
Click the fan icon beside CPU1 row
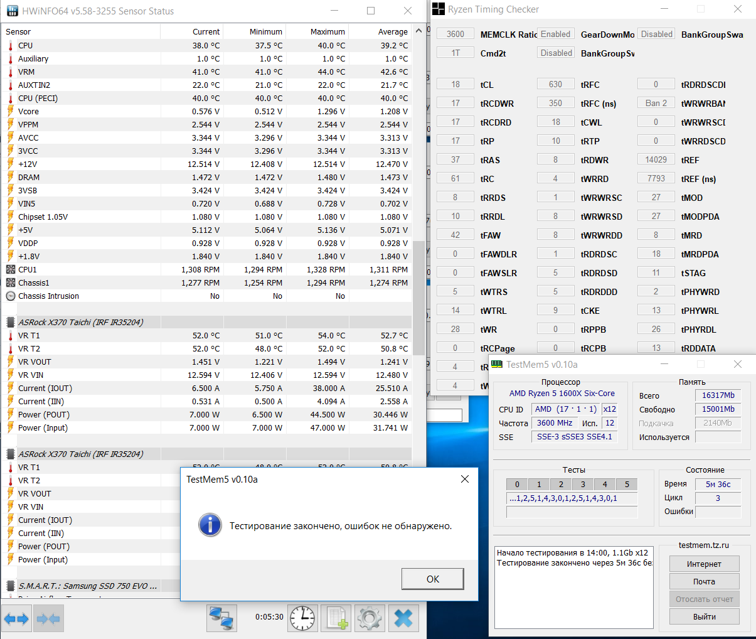pyautogui.click(x=11, y=269)
